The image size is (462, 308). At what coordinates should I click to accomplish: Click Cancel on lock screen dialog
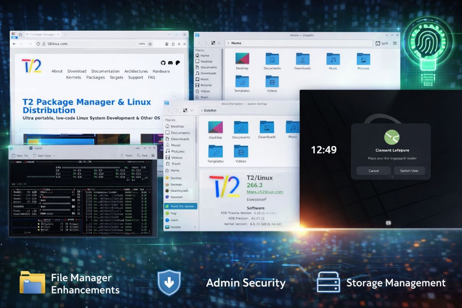point(374,171)
